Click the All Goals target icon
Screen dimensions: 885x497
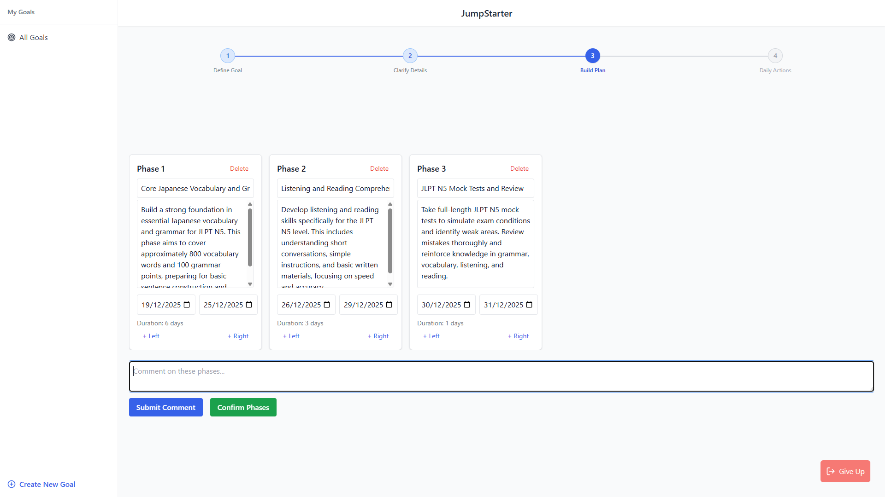[x=12, y=37]
